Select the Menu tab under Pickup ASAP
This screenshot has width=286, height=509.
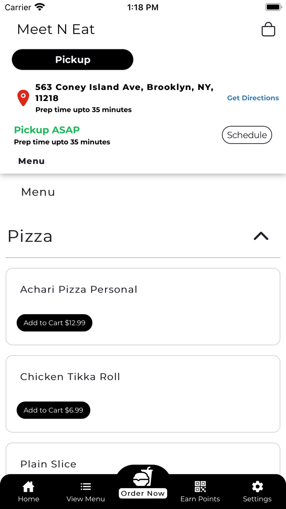pyautogui.click(x=31, y=161)
